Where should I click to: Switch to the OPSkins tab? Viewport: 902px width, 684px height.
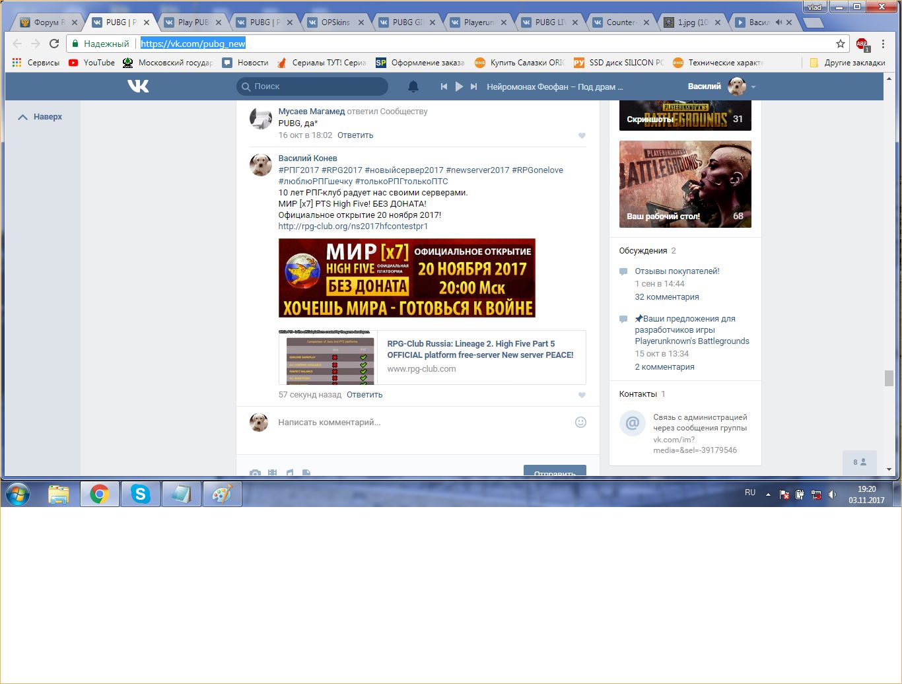[x=335, y=22]
